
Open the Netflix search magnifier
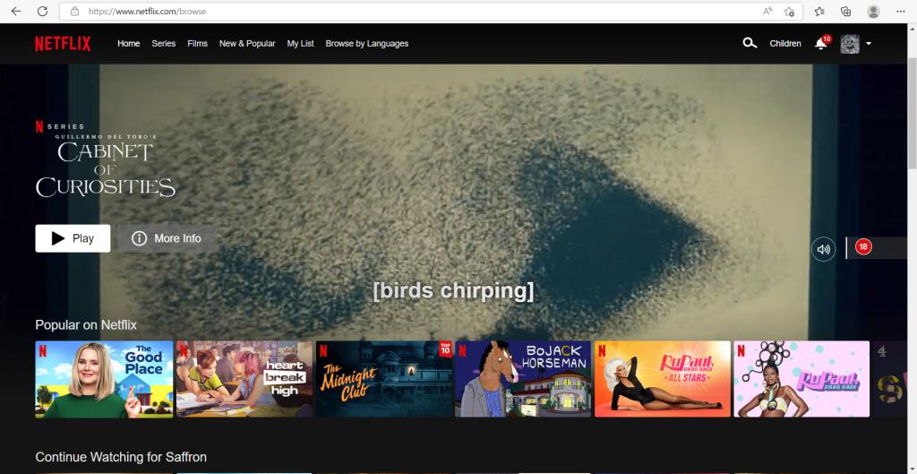point(750,43)
